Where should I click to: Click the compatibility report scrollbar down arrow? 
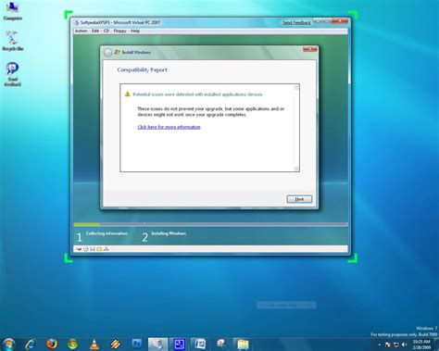(x=296, y=169)
